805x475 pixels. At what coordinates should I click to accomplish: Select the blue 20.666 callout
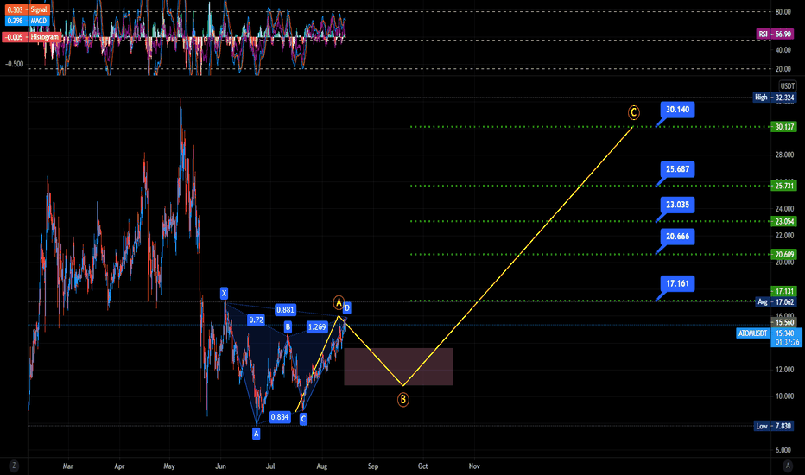(x=677, y=237)
